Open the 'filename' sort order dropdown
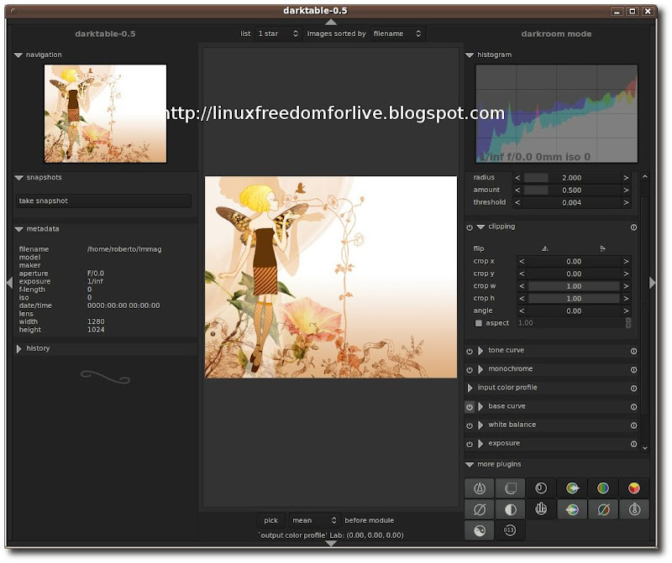This screenshot has height=563, width=672. tap(397, 34)
